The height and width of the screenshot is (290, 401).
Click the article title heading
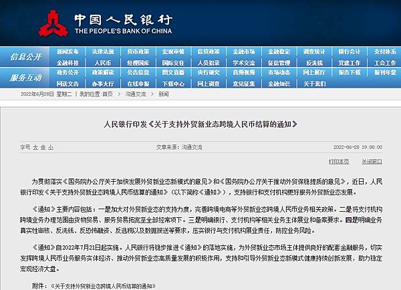coord(200,124)
